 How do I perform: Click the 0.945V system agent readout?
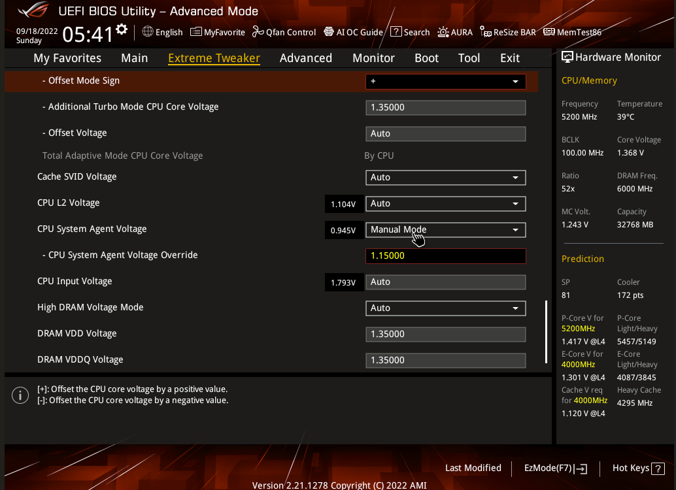344,231
